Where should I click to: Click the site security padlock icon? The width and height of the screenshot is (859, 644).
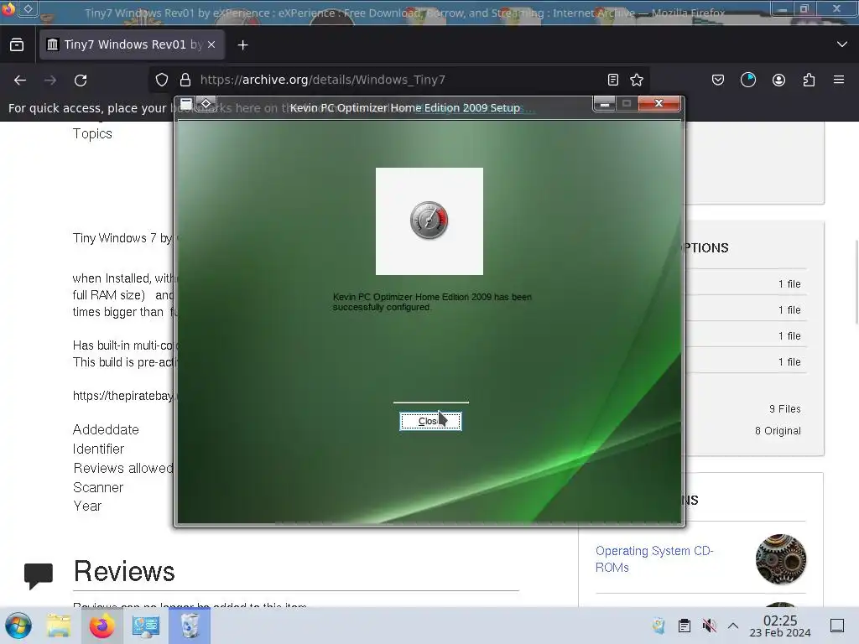[x=185, y=80]
